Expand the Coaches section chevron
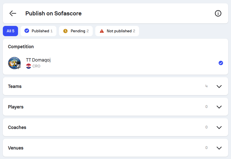 (x=219, y=127)
